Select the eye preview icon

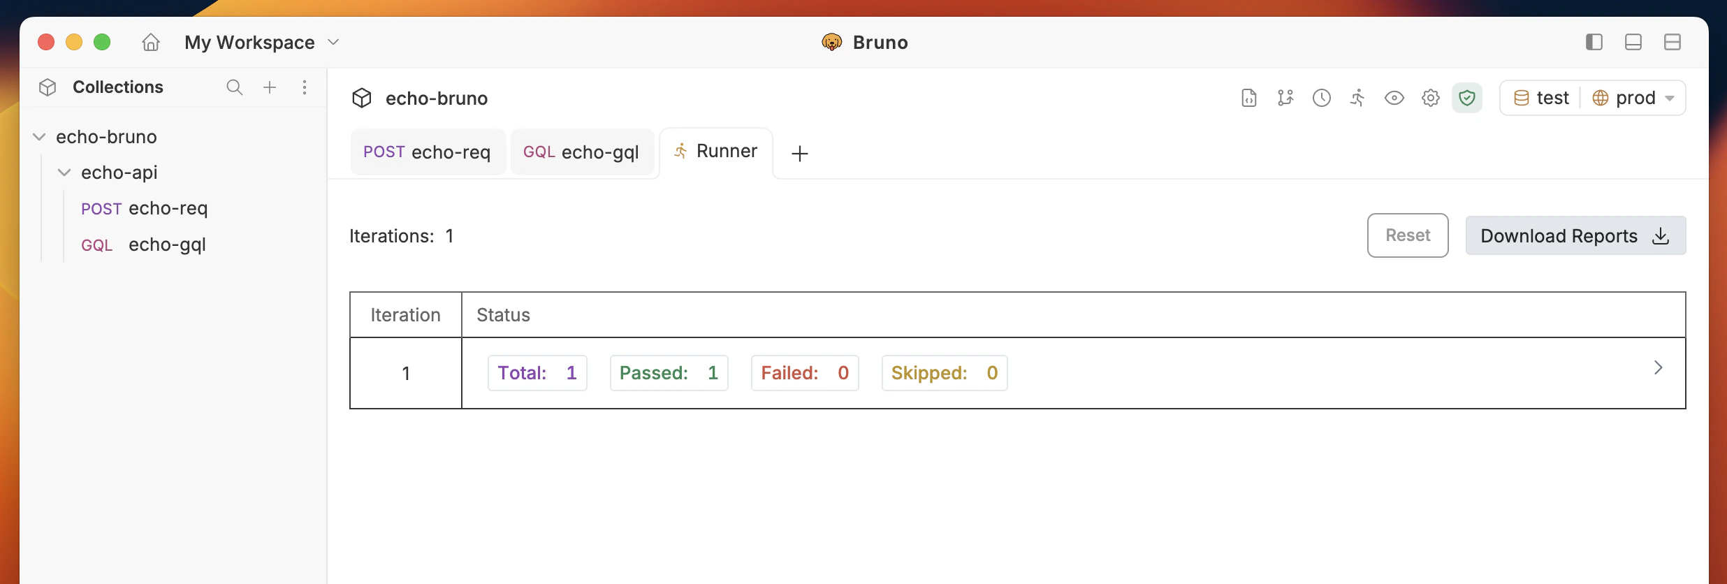point(1394,98)
